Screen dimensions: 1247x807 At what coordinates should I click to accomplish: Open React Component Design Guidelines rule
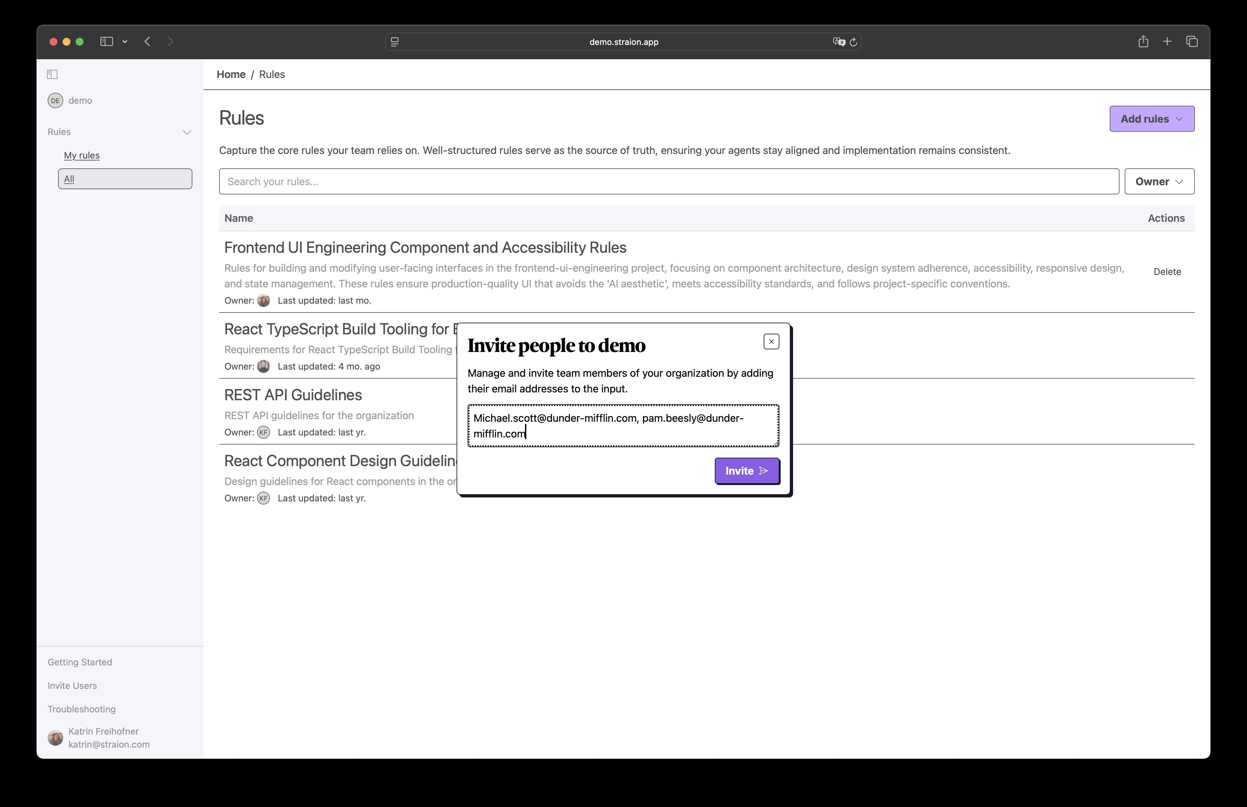coord(340,461)
